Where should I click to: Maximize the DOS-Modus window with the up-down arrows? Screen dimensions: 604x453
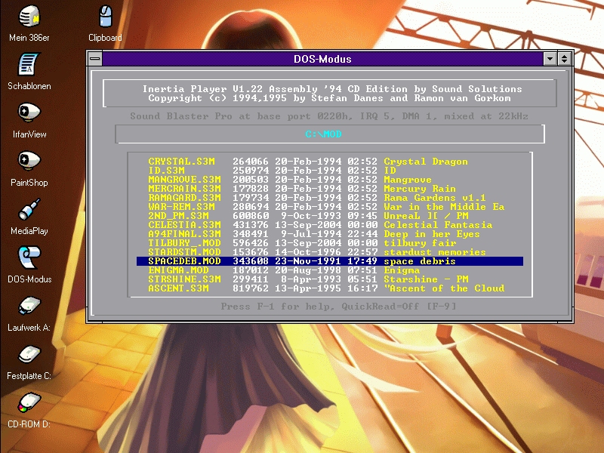click(564, 59)
